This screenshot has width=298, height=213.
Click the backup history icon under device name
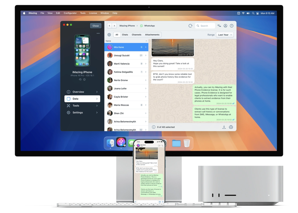[80, 80]
